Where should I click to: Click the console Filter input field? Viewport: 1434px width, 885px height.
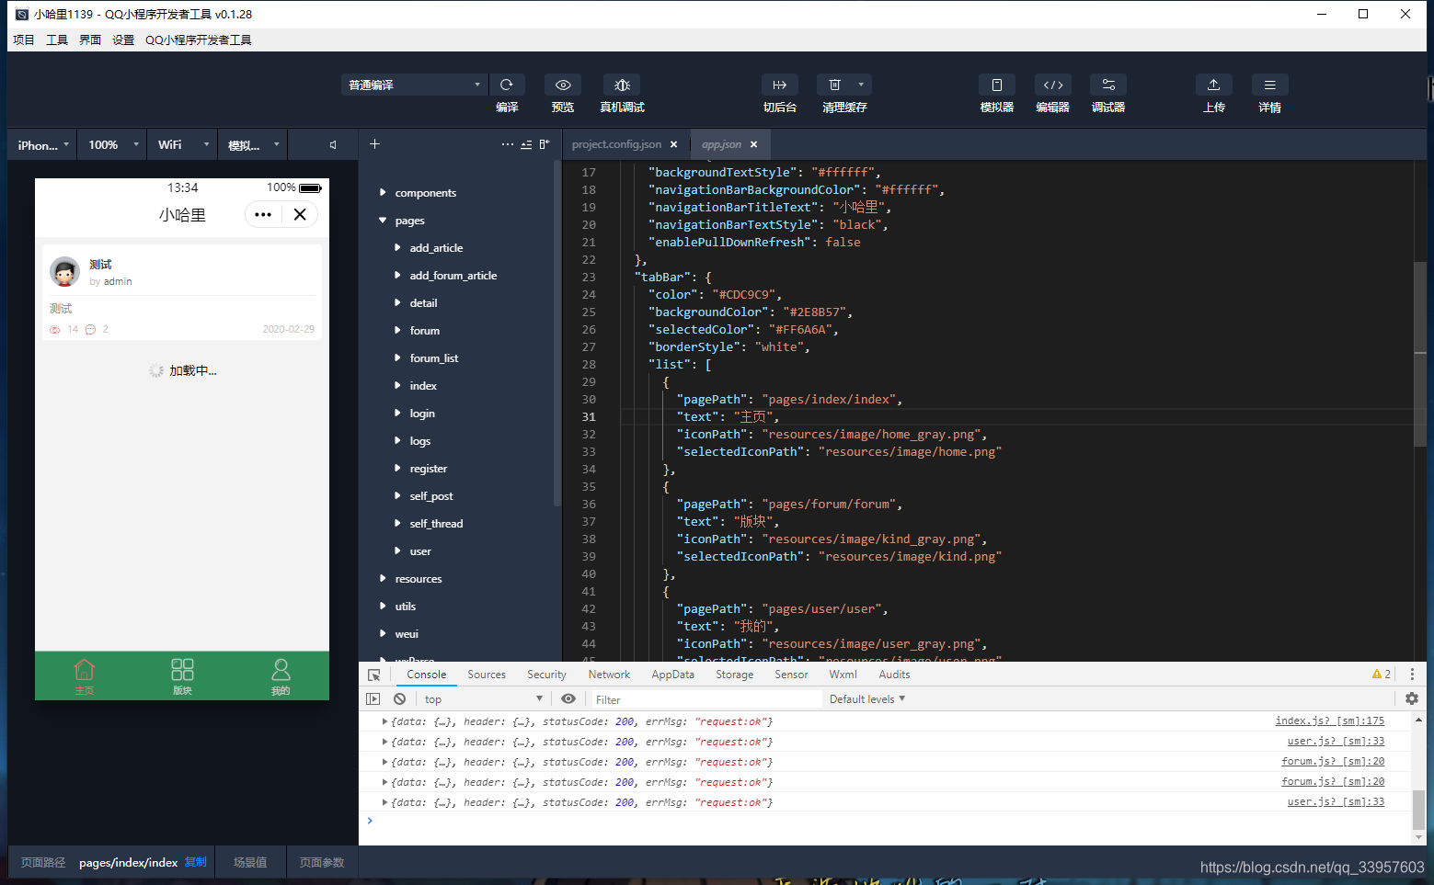706,699
